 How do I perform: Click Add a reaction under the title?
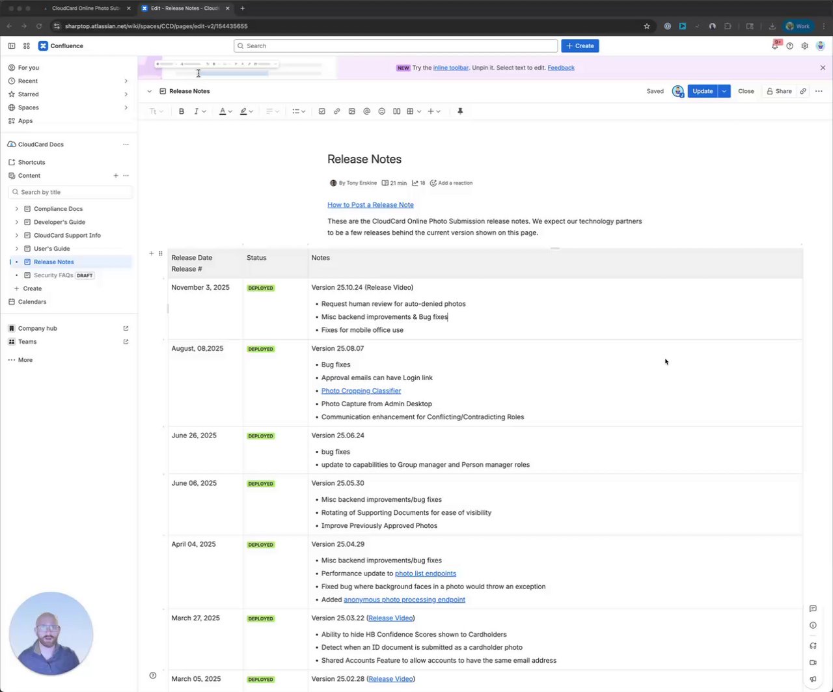tap(451, 183)
